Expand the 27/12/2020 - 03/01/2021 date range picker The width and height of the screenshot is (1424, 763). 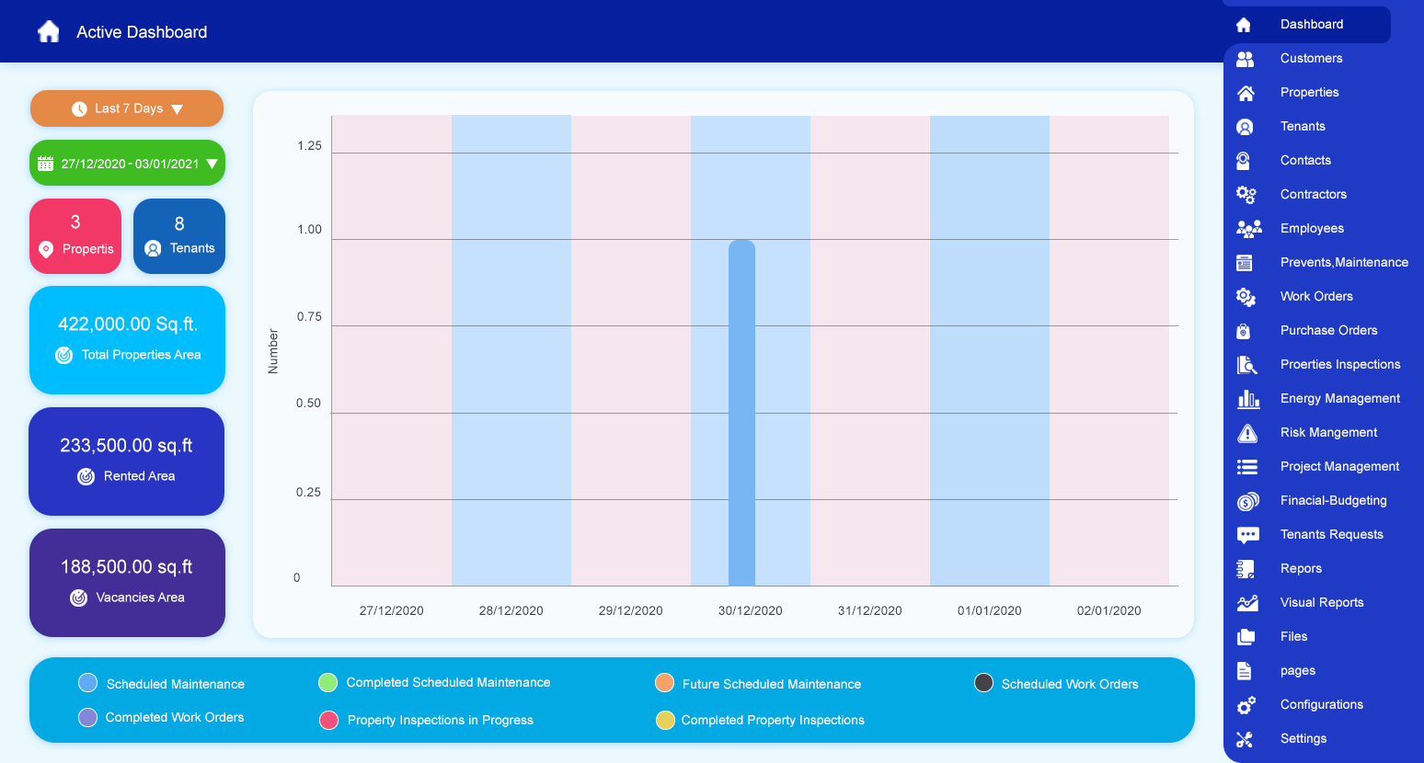127,164
